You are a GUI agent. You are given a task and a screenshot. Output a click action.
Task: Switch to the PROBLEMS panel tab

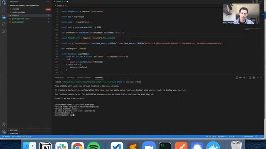(x=59, y=78)
